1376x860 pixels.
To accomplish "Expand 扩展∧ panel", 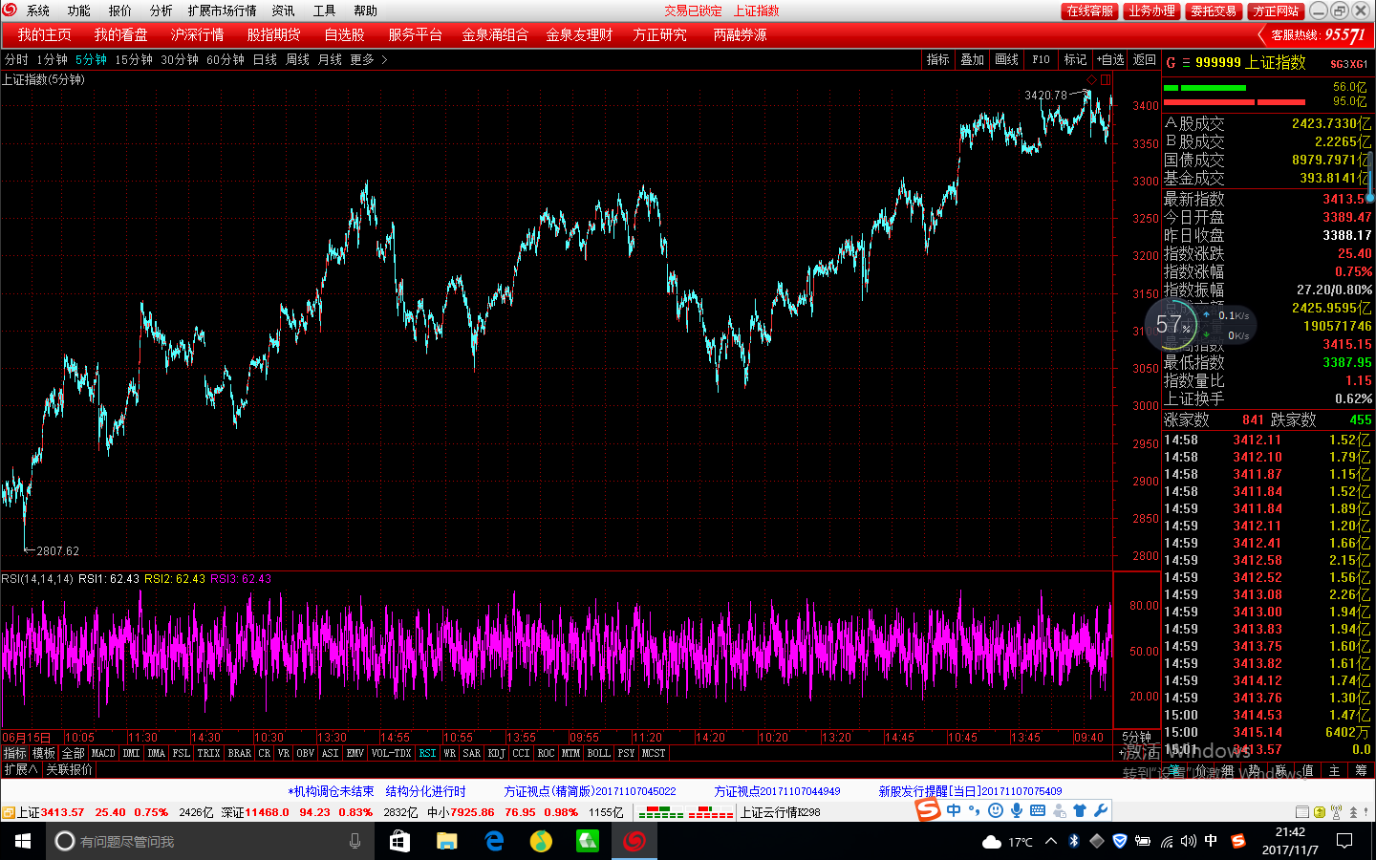I will 20,769.
